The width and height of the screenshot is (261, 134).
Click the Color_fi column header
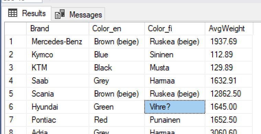[175, 29]
